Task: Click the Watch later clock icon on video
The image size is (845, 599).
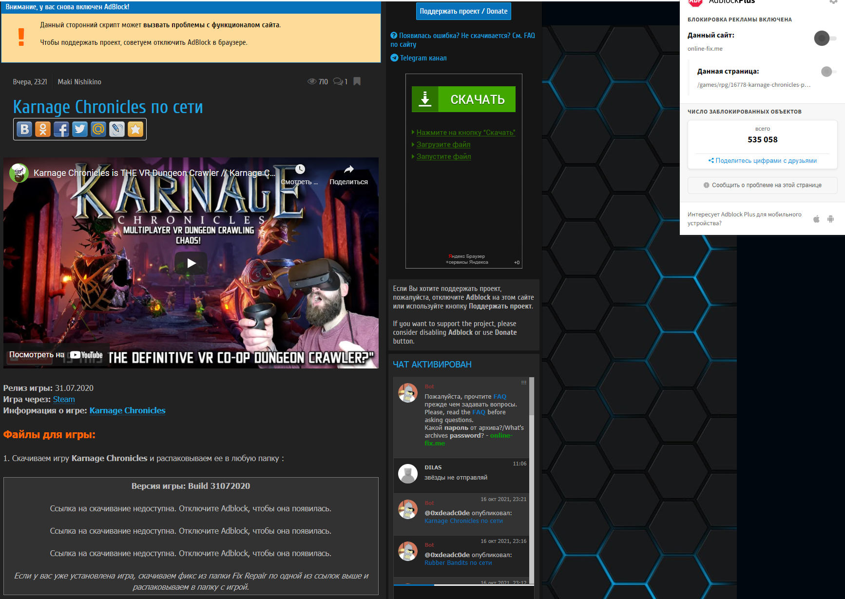Action: [x=300, y=169]
